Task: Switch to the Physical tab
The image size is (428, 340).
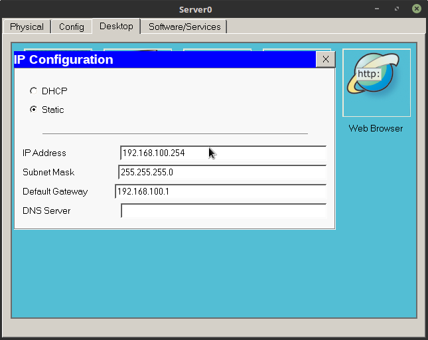Action: click(x=27, y=27)
